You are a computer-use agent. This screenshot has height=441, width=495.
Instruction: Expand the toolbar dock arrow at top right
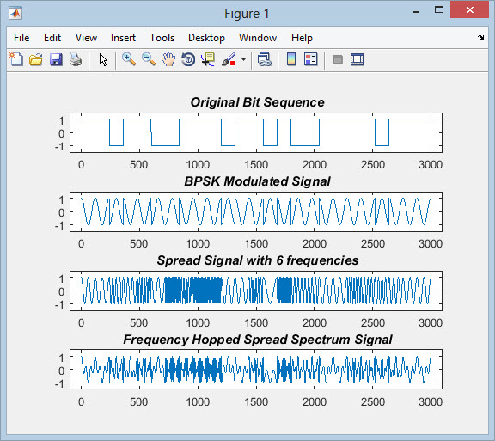[480, 38]
